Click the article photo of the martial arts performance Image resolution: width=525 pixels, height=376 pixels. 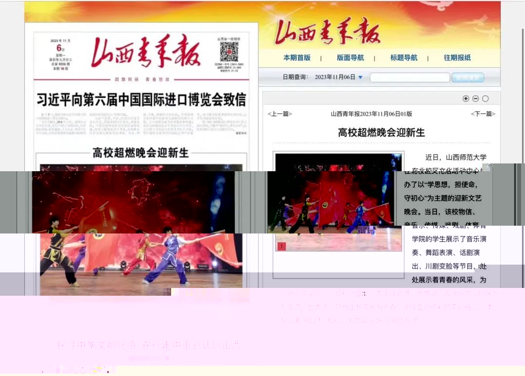click(338, 202)
